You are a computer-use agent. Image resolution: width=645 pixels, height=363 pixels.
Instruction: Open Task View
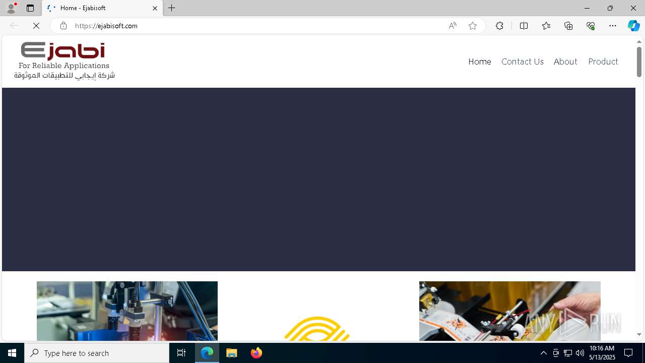pyautogui.click(x=181, y=353)
